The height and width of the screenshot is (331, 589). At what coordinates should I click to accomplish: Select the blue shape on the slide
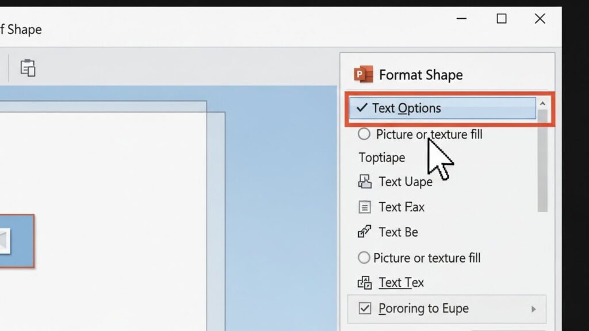click(16, 241)
